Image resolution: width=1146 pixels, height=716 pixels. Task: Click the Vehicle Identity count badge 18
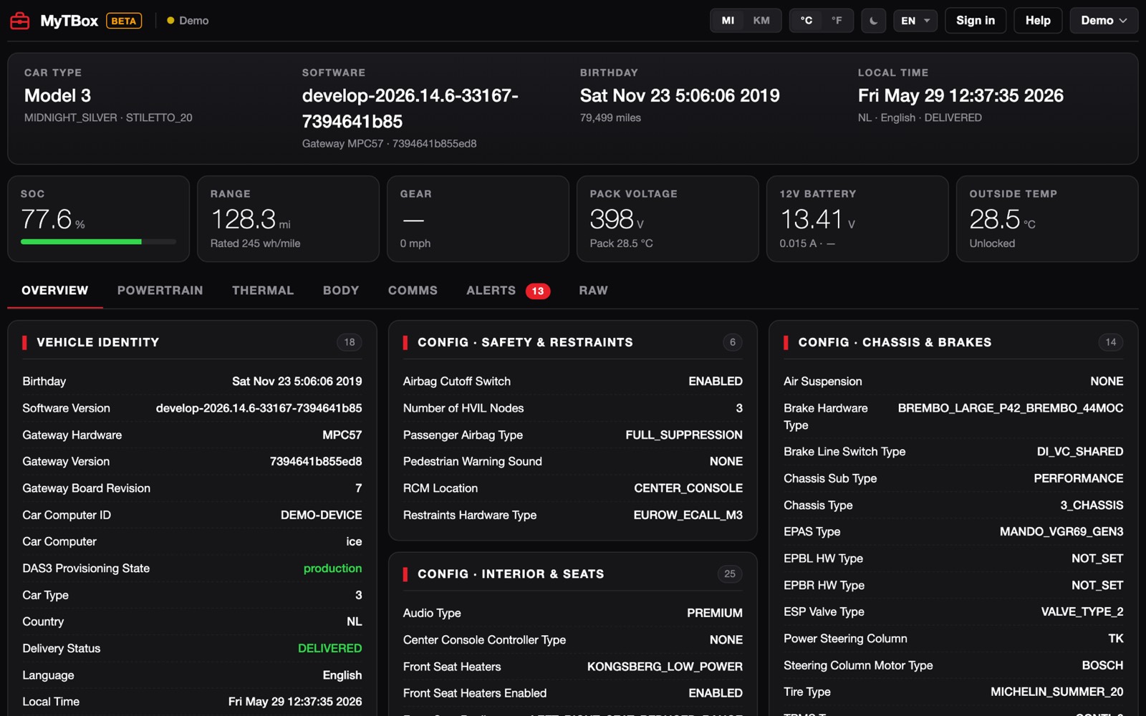[x=350, y=342]
